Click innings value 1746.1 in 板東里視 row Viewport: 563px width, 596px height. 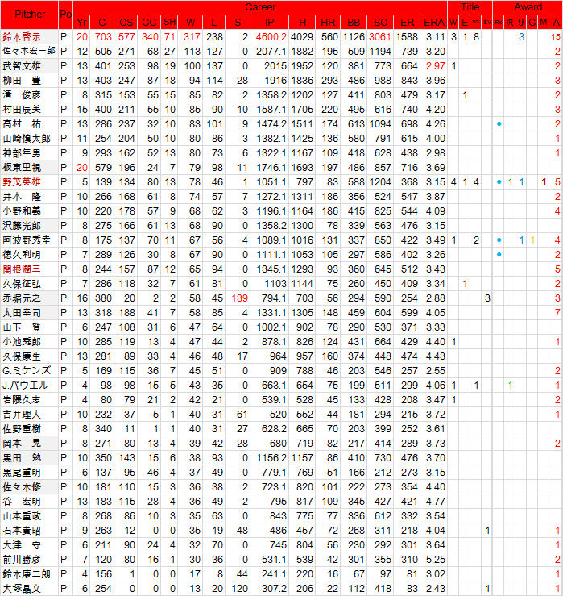tap(271, 168)
